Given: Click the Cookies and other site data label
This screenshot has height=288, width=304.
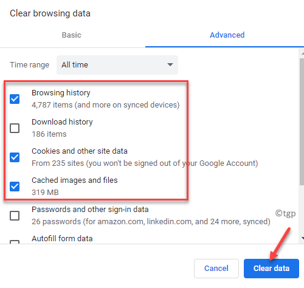Looking at the screenshot, I should click(80, 151).
